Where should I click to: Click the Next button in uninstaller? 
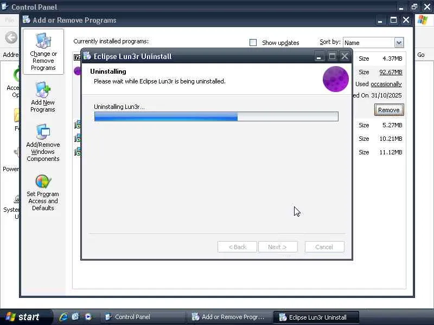coord(278,247)
